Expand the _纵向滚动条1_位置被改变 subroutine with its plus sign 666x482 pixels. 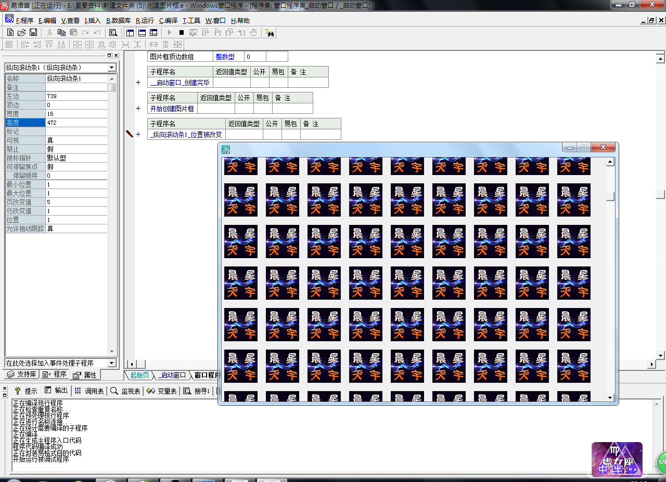click(138, 134)
